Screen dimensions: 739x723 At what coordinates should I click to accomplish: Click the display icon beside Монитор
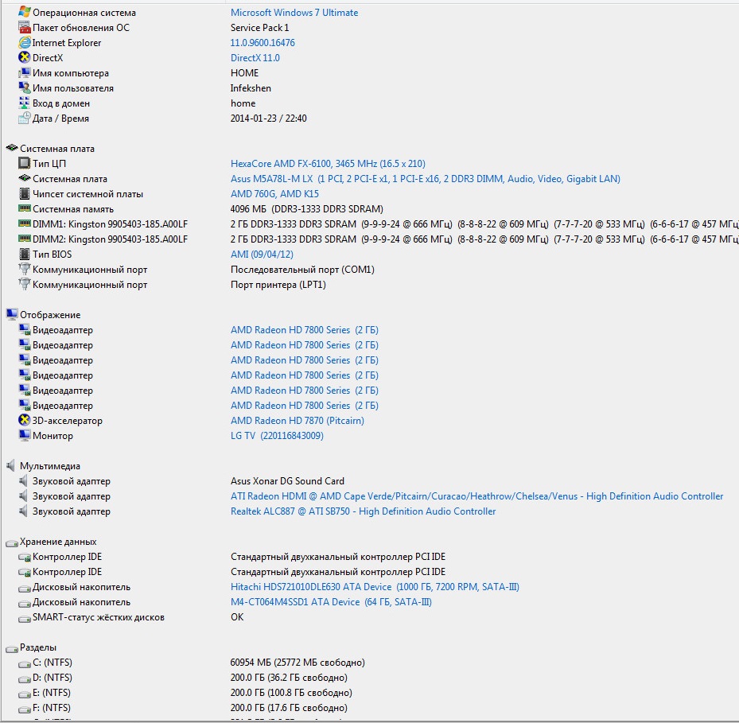(25, 435)
